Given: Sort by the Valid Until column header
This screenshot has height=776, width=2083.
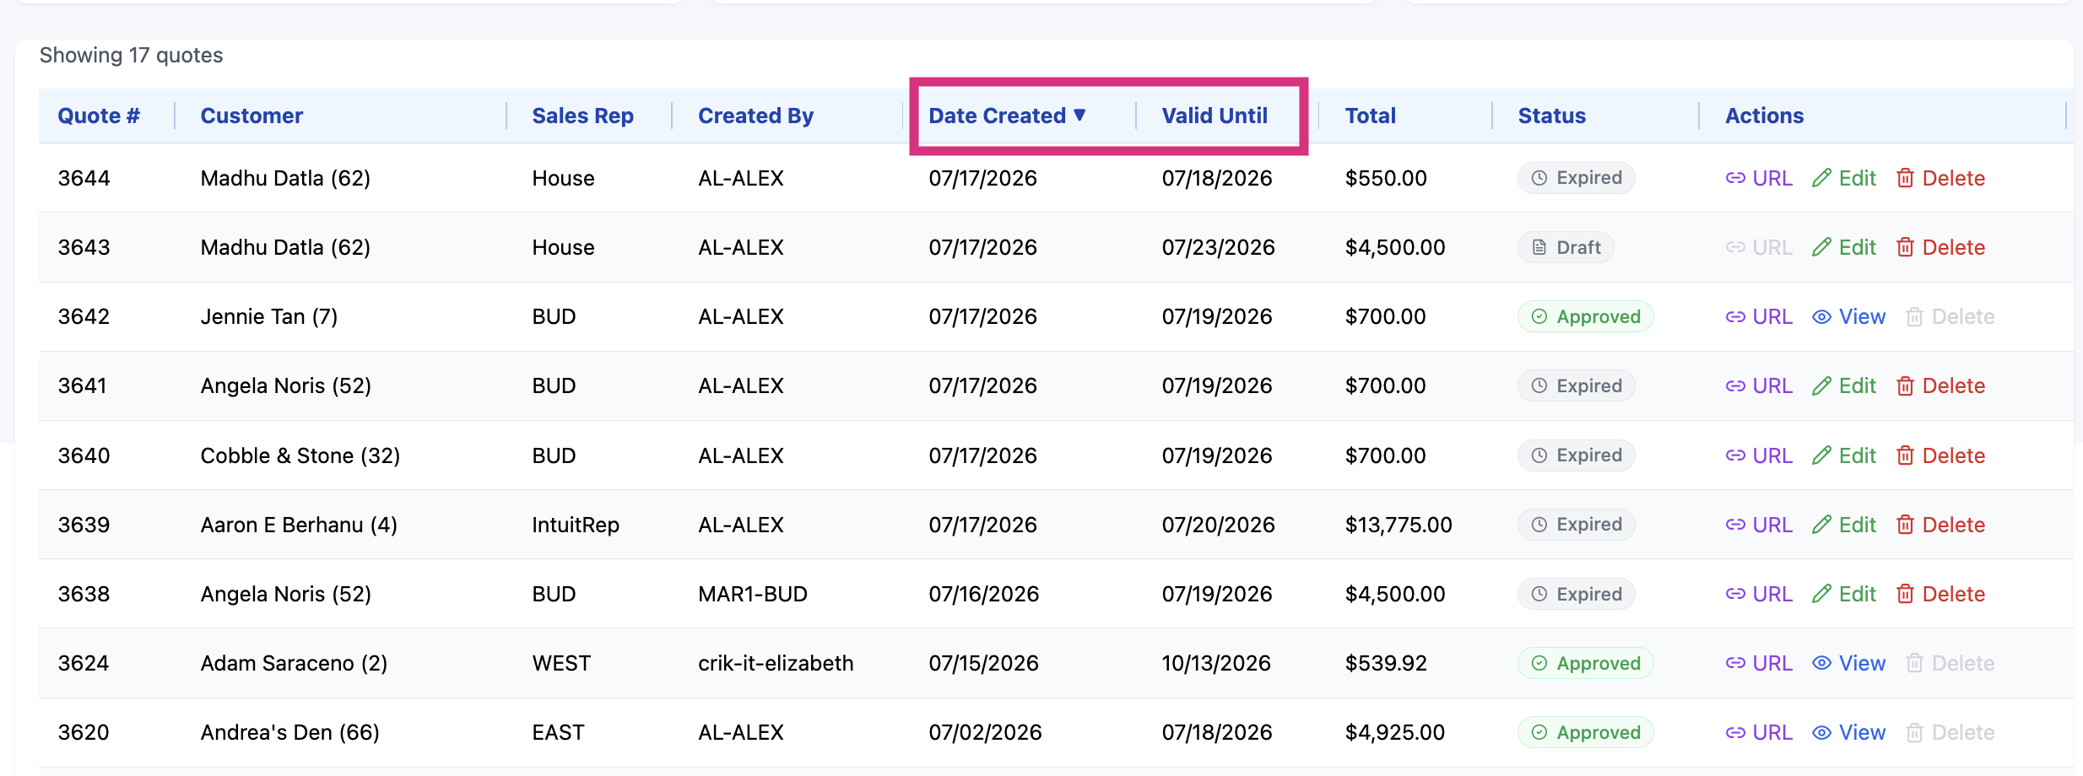Looking at the screenshot, I should [1215, 116].
